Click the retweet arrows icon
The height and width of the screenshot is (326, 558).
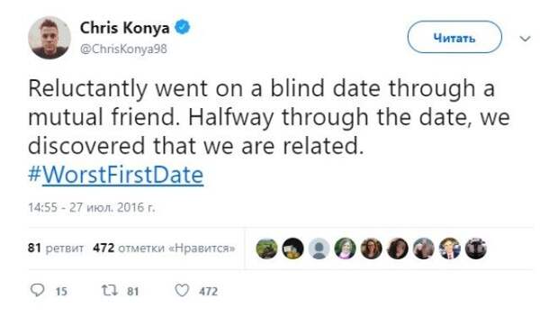click(x=110, y=290)
